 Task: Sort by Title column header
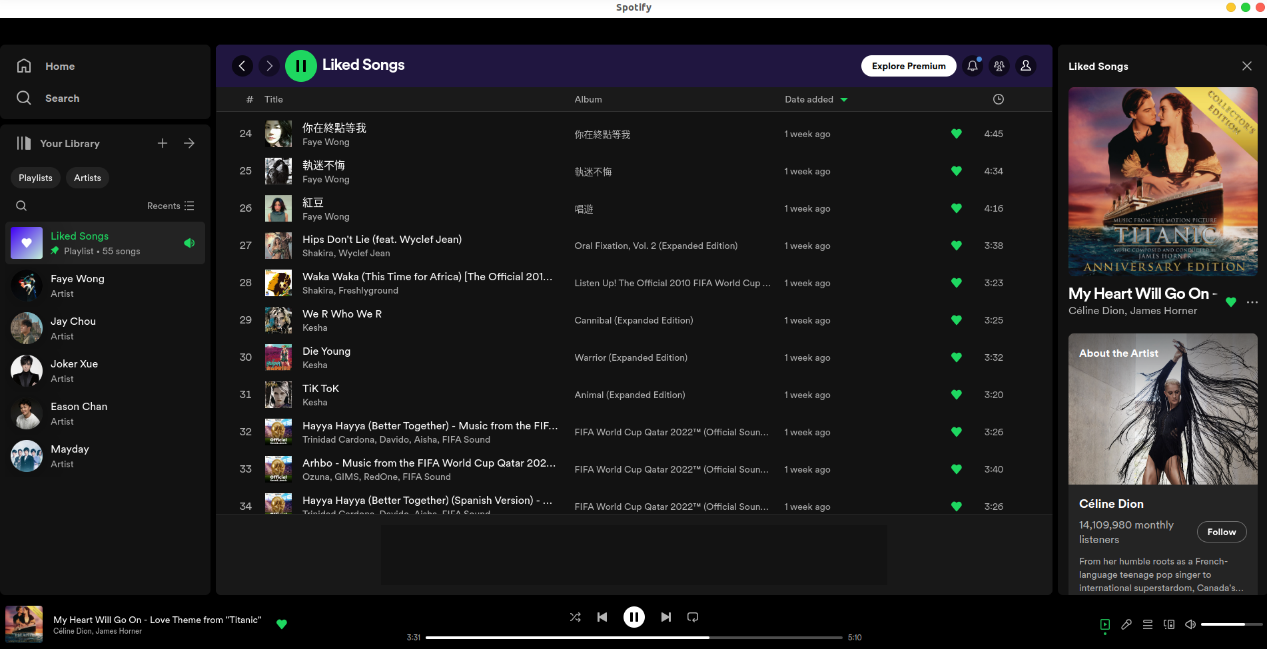(x=274, y=99)
